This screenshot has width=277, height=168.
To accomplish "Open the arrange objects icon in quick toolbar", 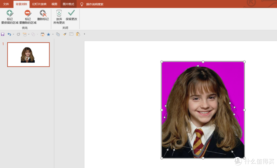I will (25, 34).
